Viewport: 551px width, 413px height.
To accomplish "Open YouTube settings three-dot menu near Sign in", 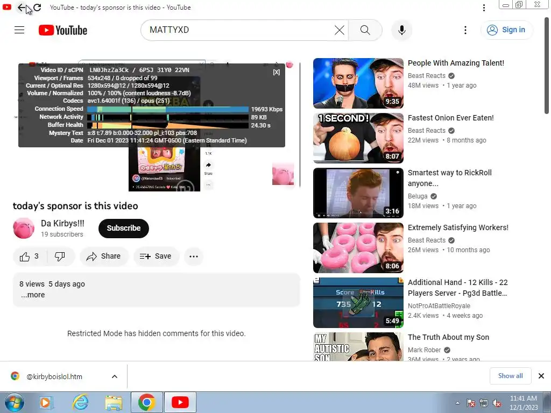I will coord(465,30).
